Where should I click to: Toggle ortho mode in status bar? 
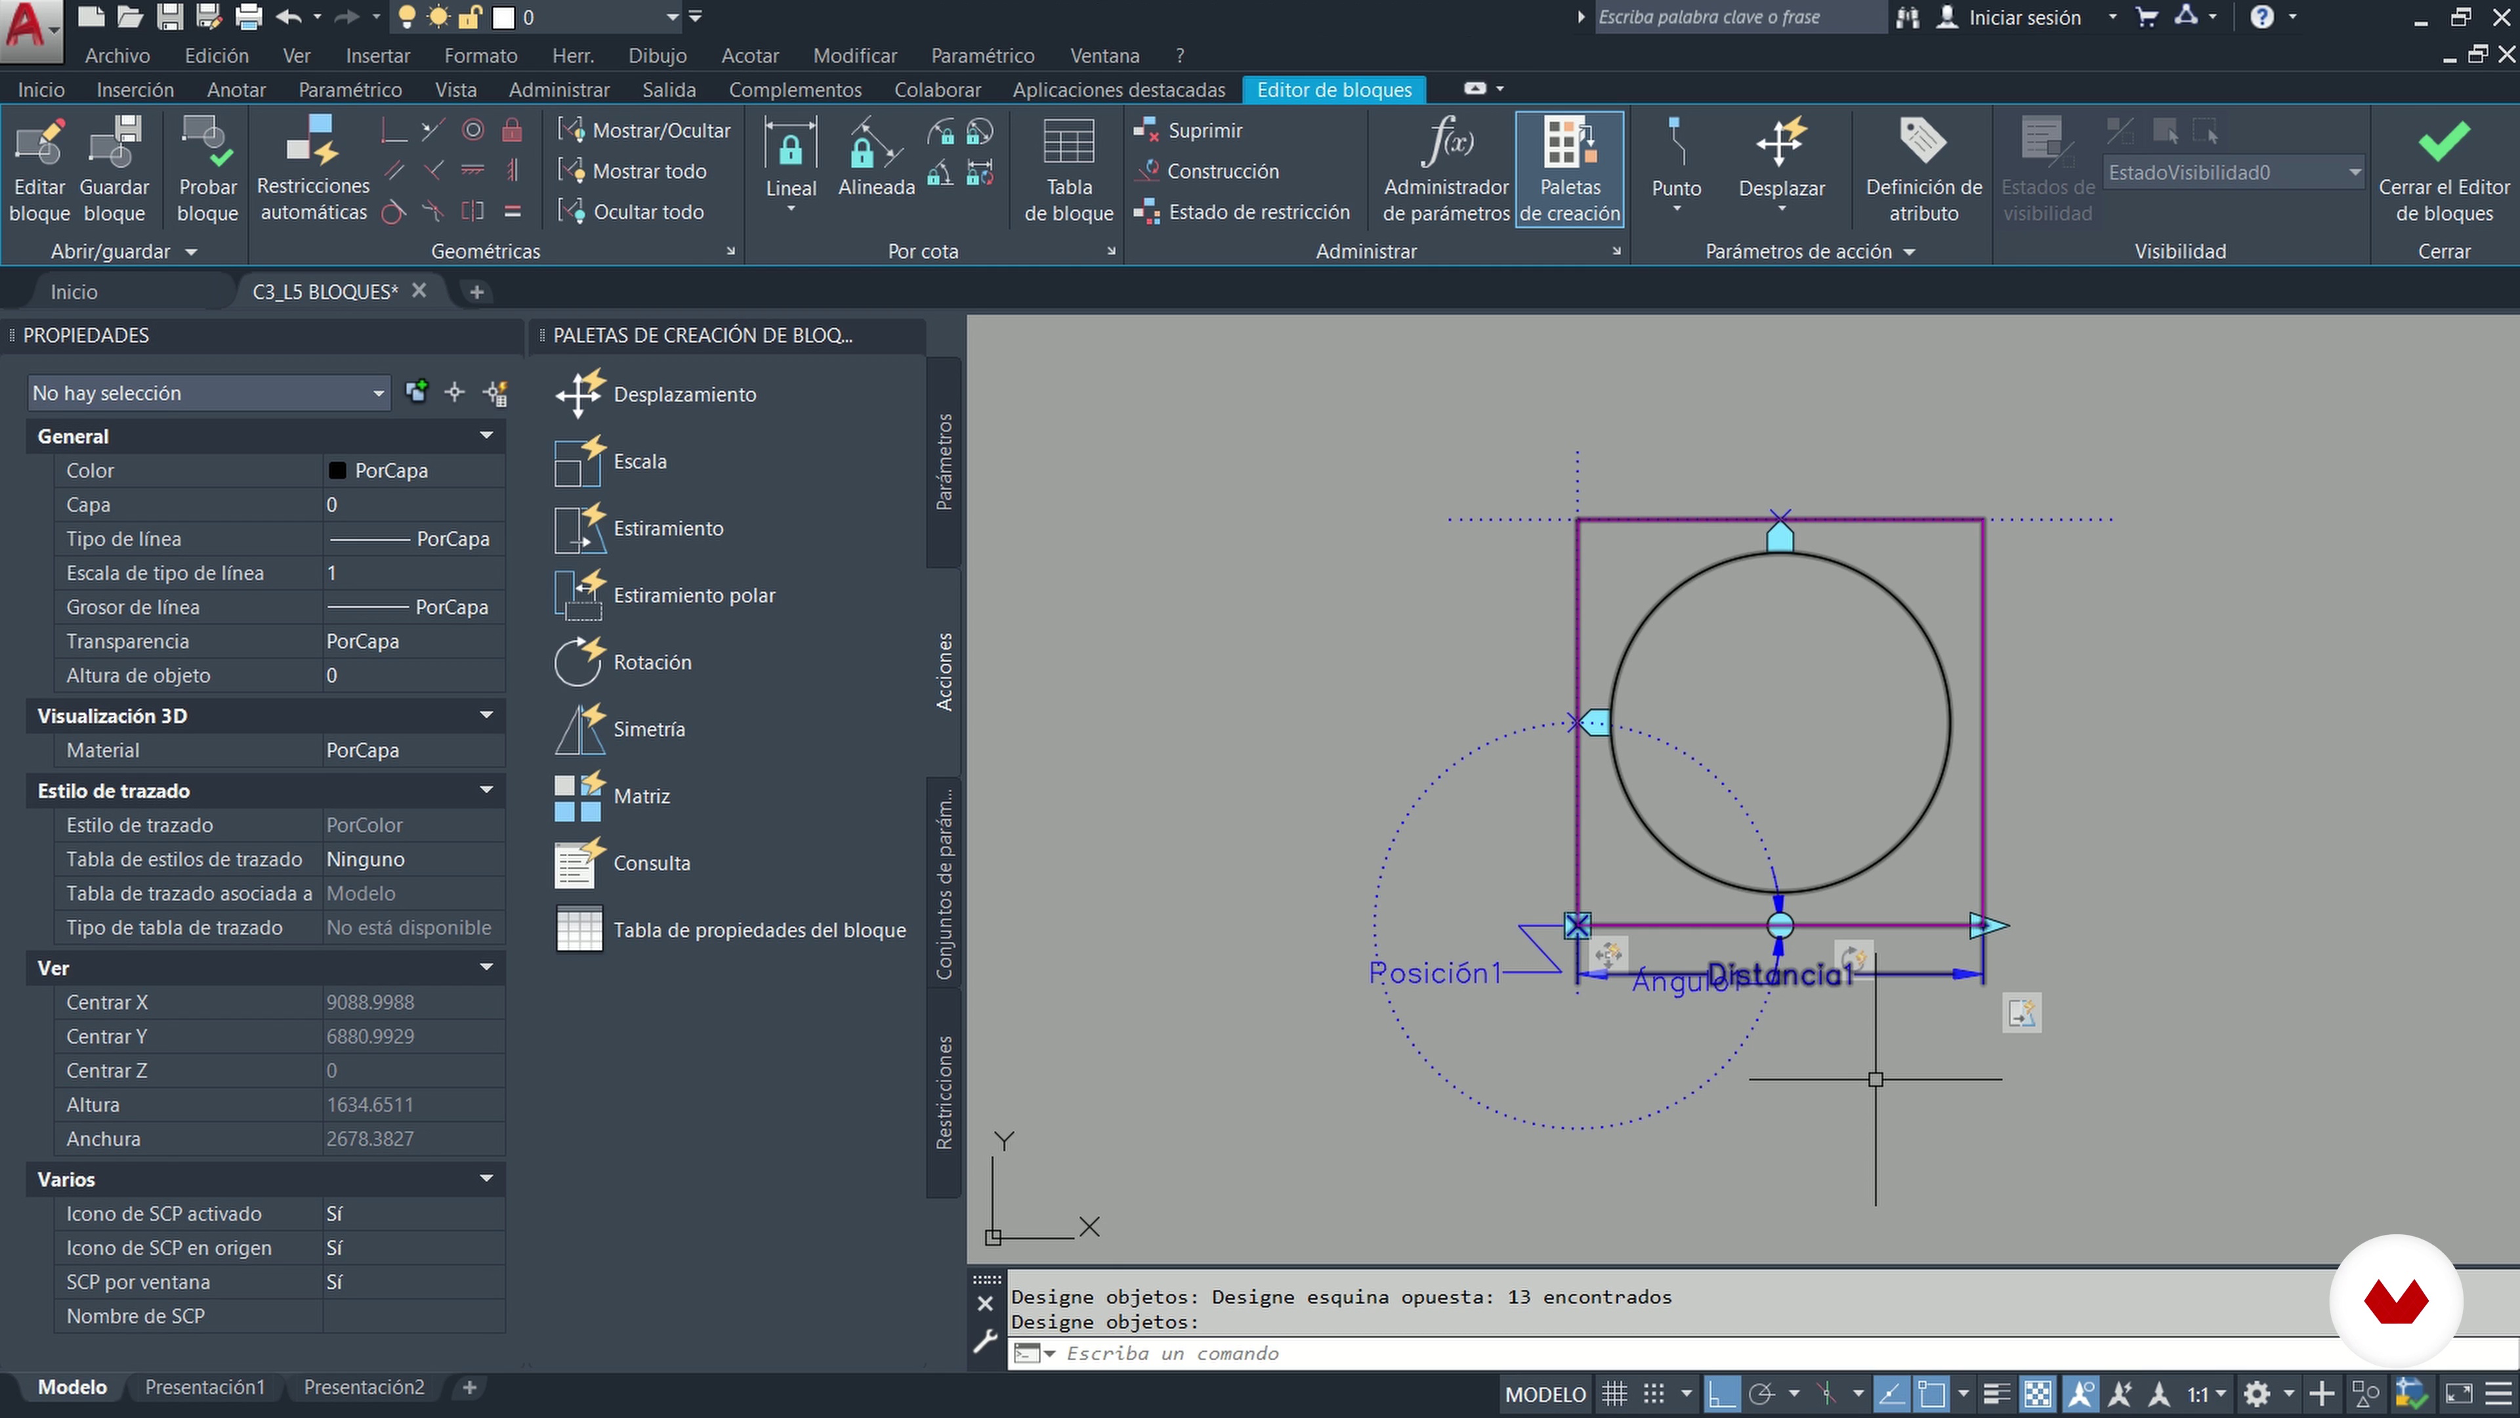[x=1723, y=1394]
